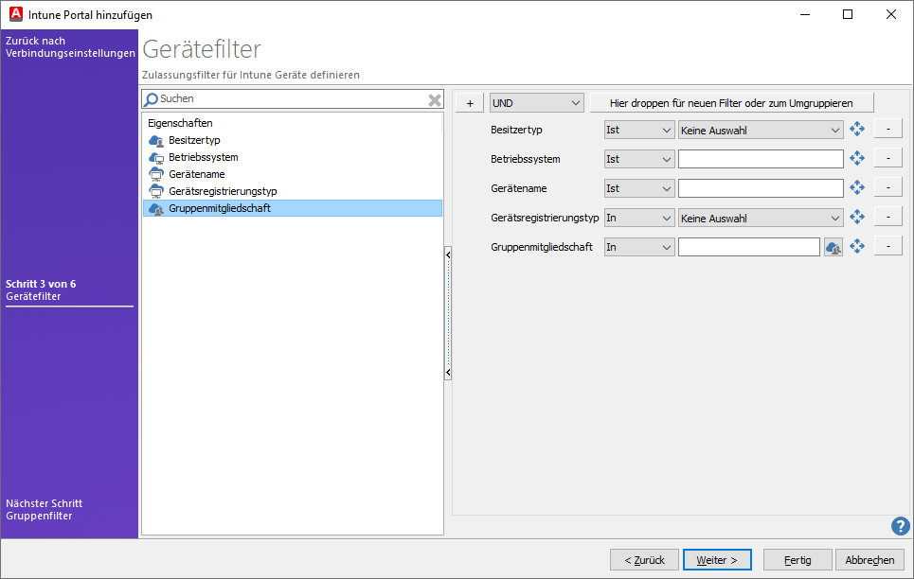Screen dimensions: 914x579
Task: Click move handle for Besitzertyp filter row
Action: coord(857,130)
